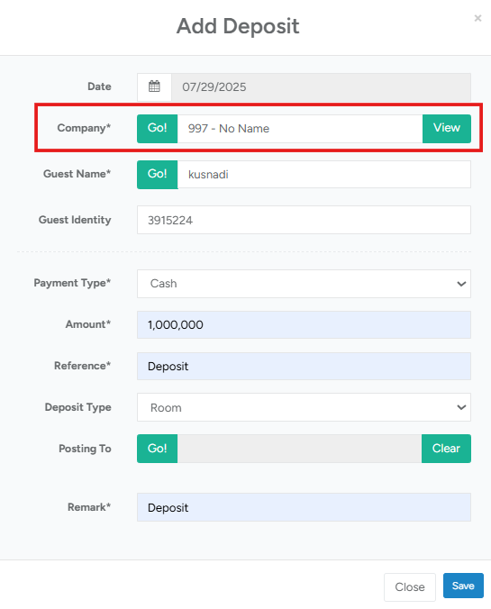Image resolution: width=491 pixels, height=609 pixels.
Task: Focus the Amount field showing 1,000,000
Action: click(304, 324)
